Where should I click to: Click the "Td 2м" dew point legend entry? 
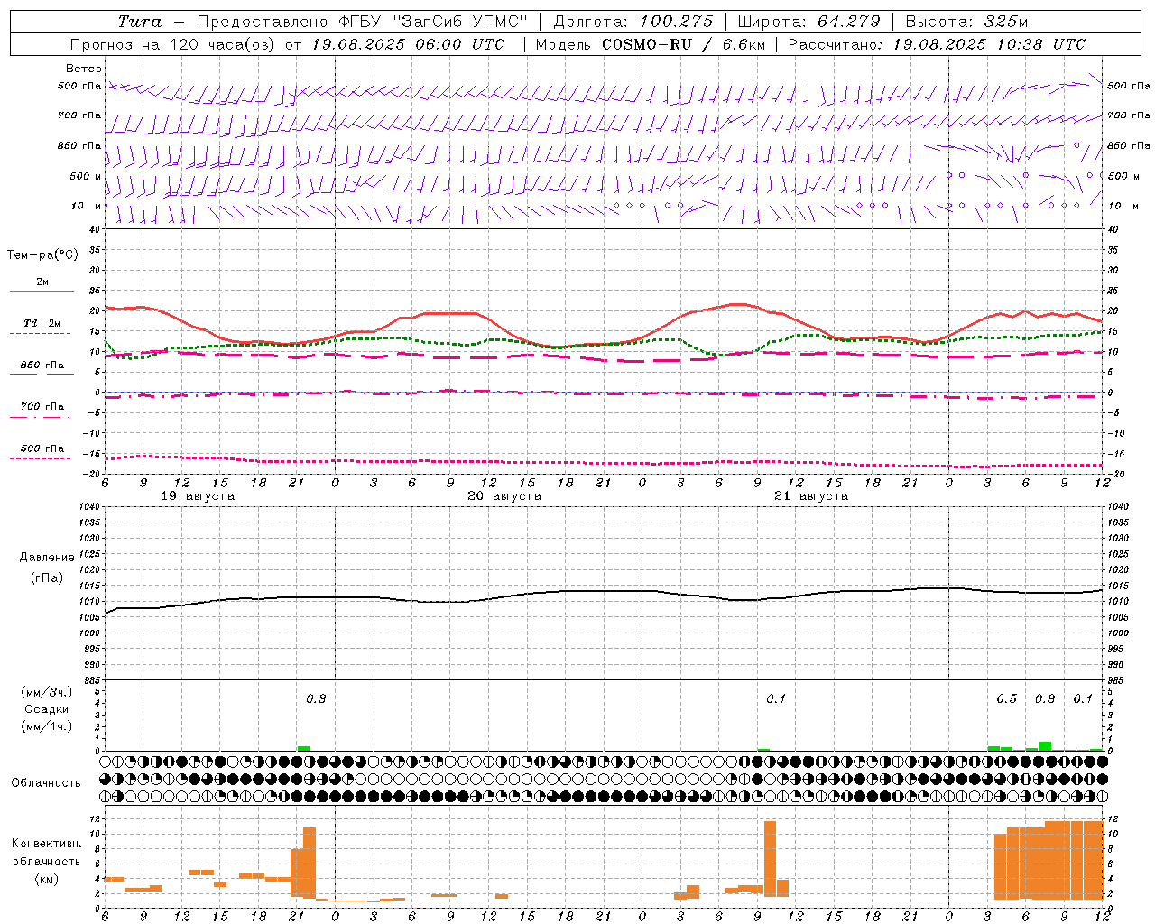coord(42,323)
